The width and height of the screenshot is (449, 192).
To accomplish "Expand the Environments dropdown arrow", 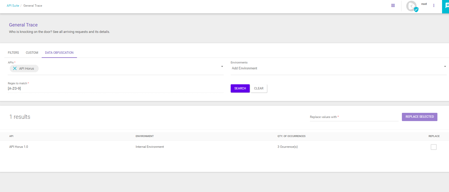I will tap(445, 67).
